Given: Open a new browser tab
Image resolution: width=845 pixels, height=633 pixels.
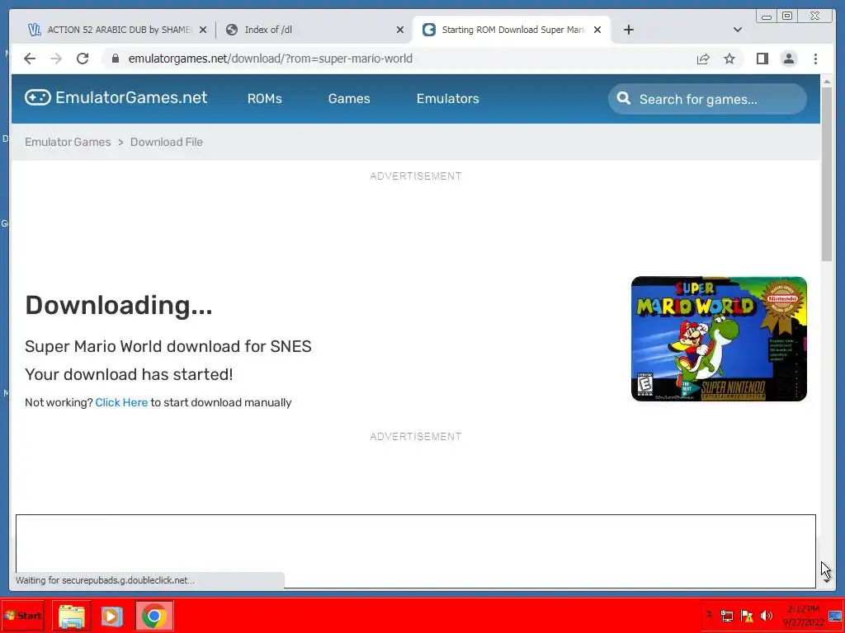Looking at the screenshot, I should (x=628, y=30).
